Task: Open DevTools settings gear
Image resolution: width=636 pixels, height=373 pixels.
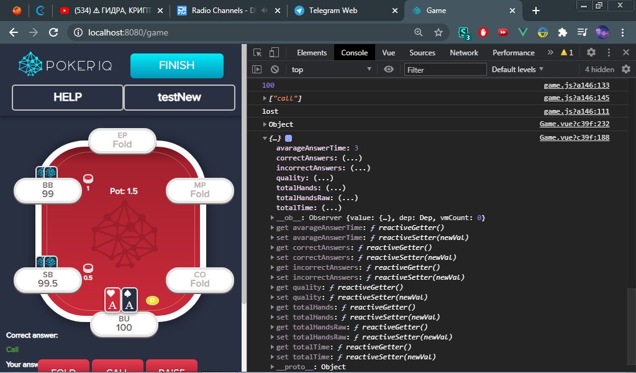Action: pyautogui.click(x=591, y=52)
